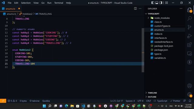Viewport: 194px width, 109px height.
Task: Open the Terminal menu
Action: (x=59, y=3)
